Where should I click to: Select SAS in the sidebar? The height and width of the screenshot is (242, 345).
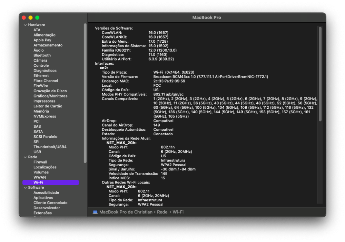click(x=37, y=126)
